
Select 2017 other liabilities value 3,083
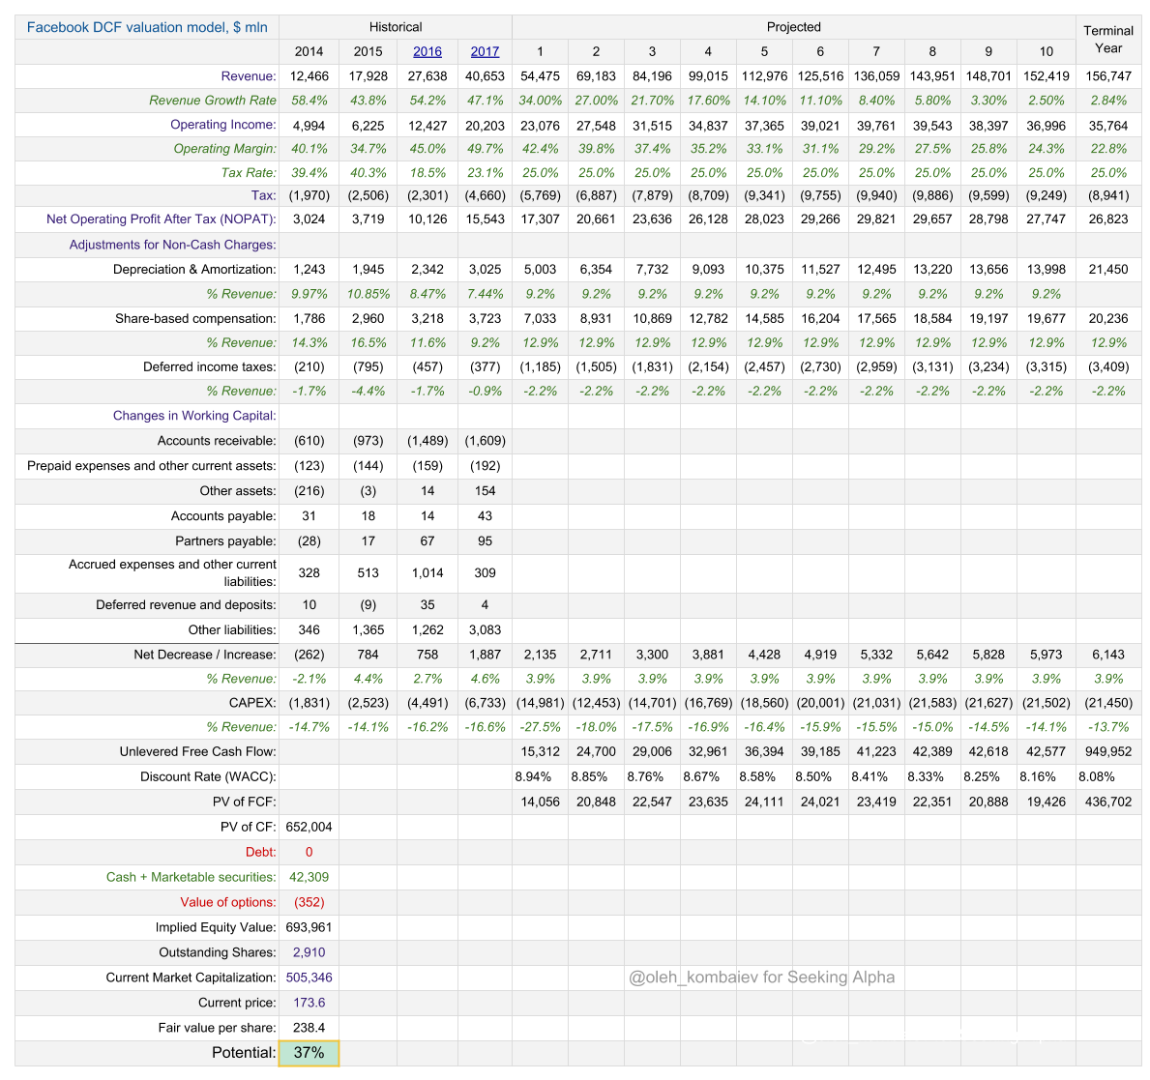[x=485, y=629]
